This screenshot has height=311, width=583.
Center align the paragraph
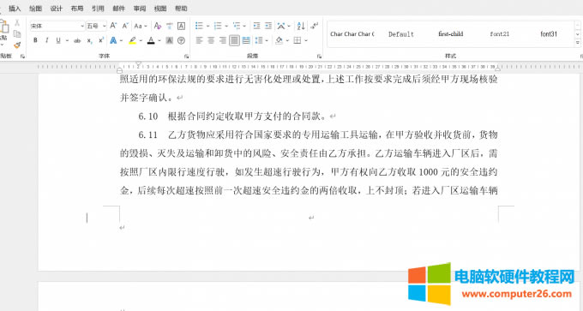(211, 40)
